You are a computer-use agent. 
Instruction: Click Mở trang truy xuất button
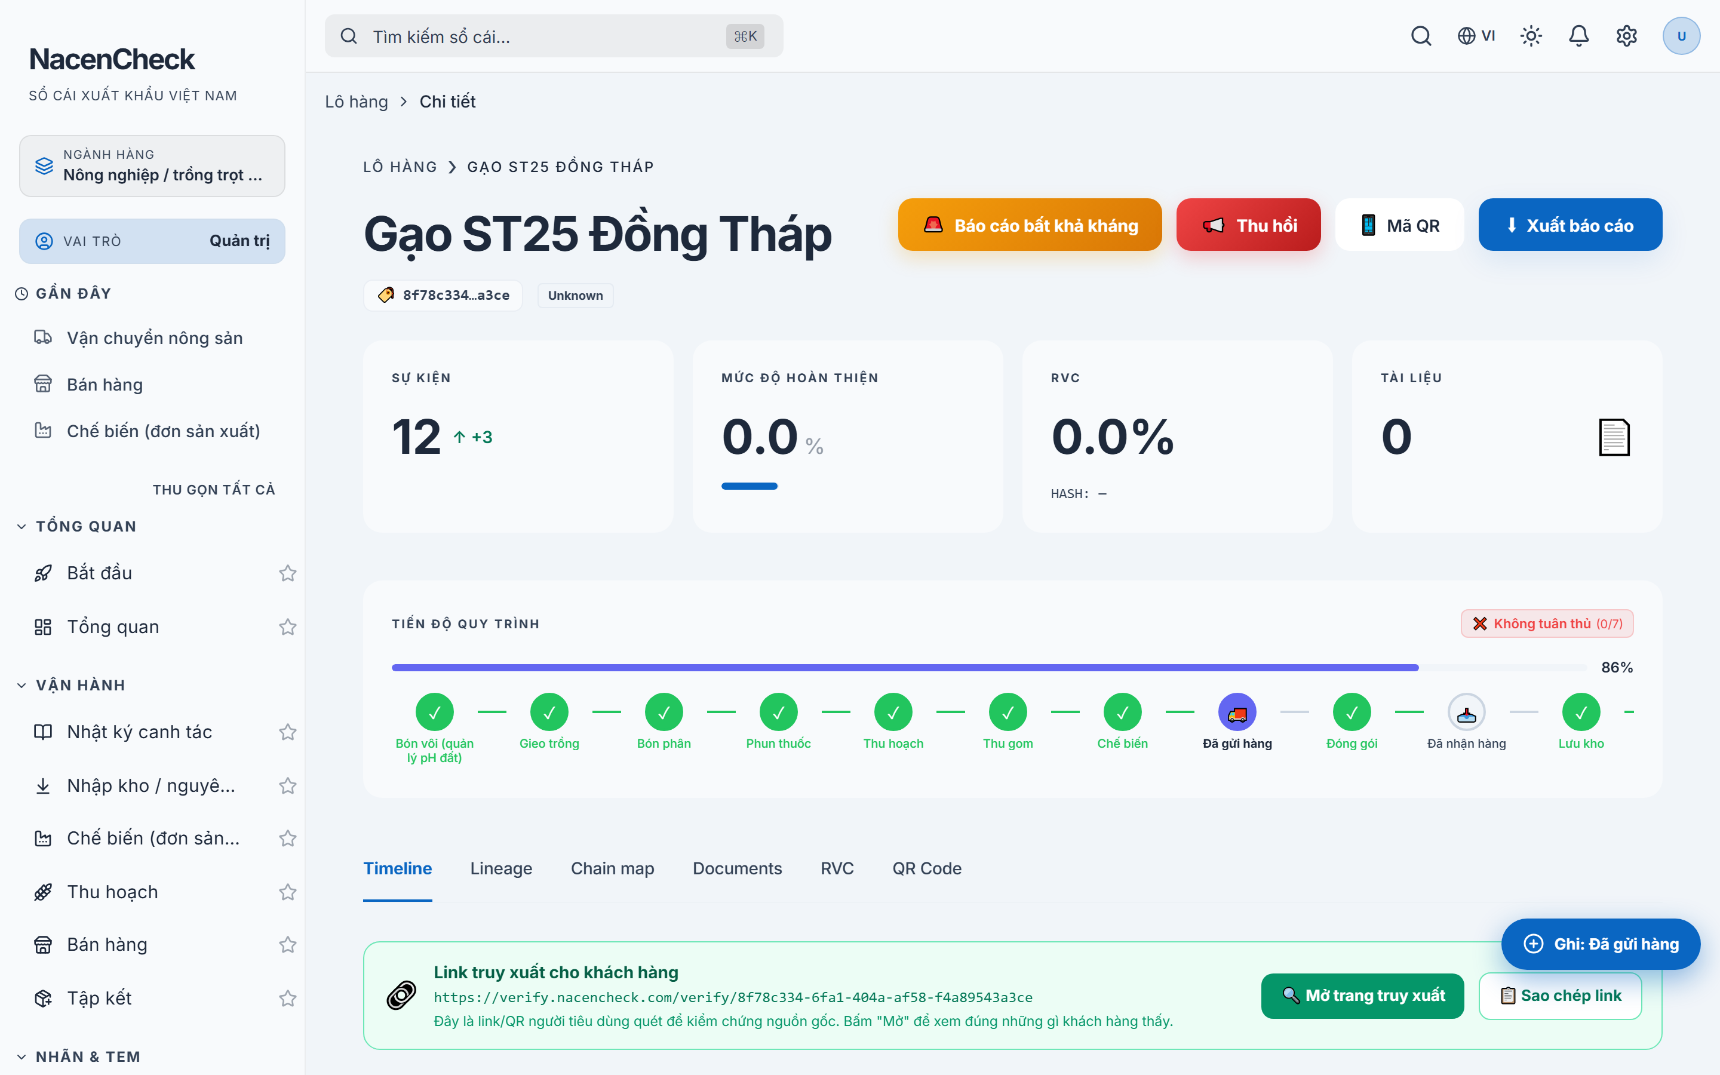pos(1362,996)
